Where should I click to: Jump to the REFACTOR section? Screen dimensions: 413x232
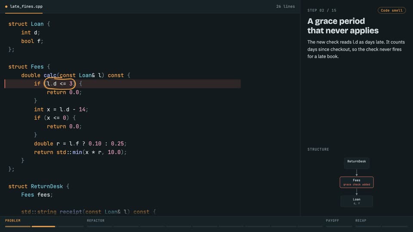(96, 220)
